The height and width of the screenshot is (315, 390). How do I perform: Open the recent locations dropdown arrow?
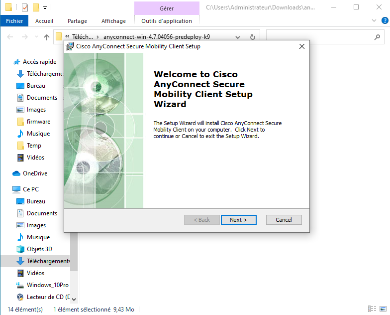[x=36, y=37]
